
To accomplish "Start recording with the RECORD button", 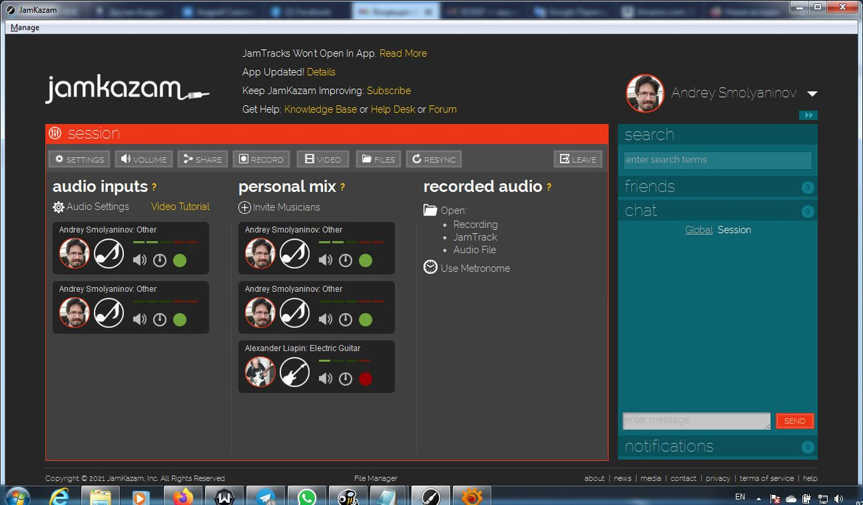I will (262, 159).
